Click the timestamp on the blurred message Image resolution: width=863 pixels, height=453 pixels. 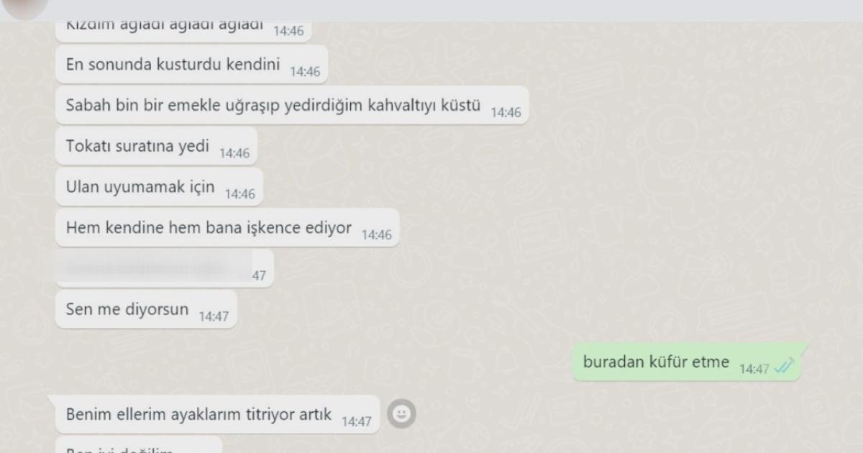(x=259, y=275)
